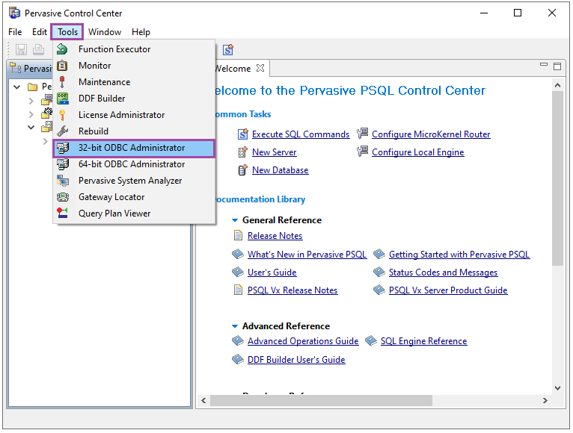Collapse the Advanced Reference section
The width and height of the screenshot is (573, 433).
235,325
